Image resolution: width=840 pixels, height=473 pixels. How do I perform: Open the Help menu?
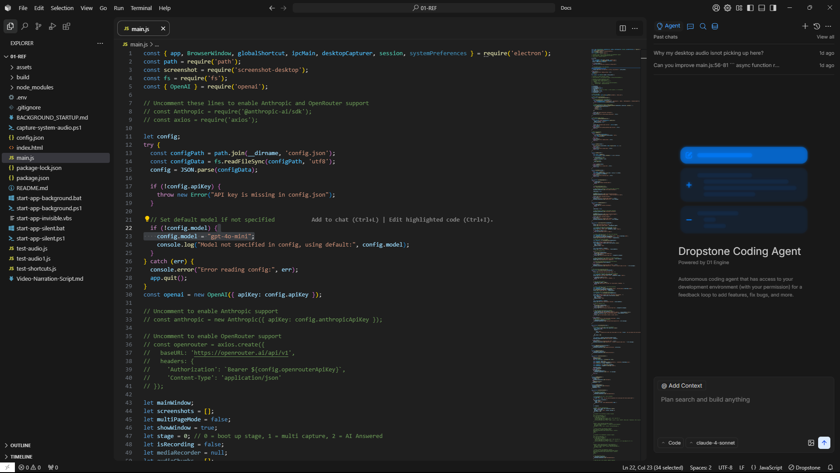point(164,8)
